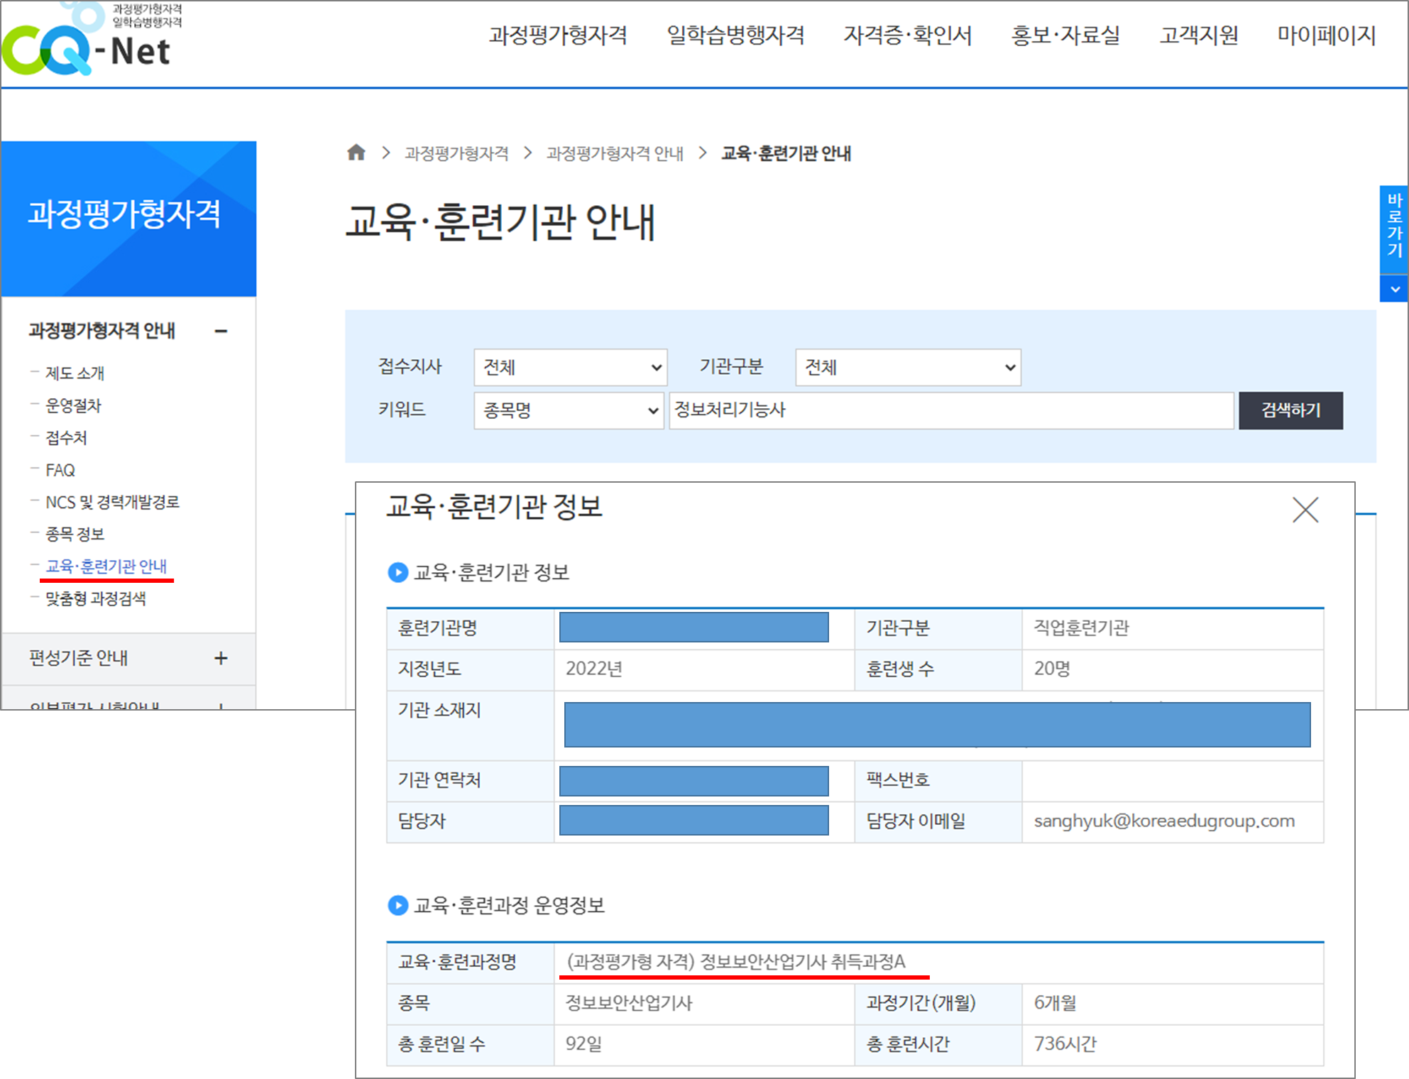This screenshot has height=1079, width=1409.
Task: Open the FAQ sidebar link
Action: pyautogui.click(x=60, y=470)
